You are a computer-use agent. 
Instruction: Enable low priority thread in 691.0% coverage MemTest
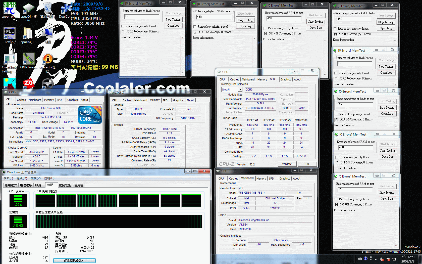coord(336,199)
